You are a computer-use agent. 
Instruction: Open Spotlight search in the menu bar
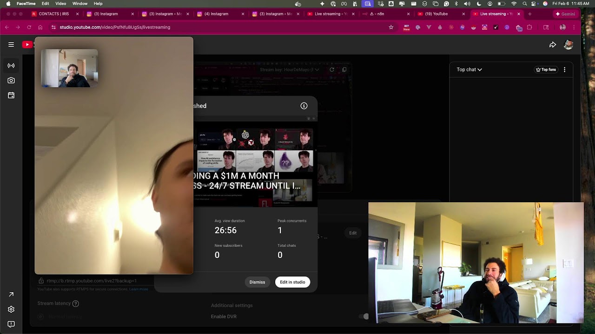[x=525, y=3]
